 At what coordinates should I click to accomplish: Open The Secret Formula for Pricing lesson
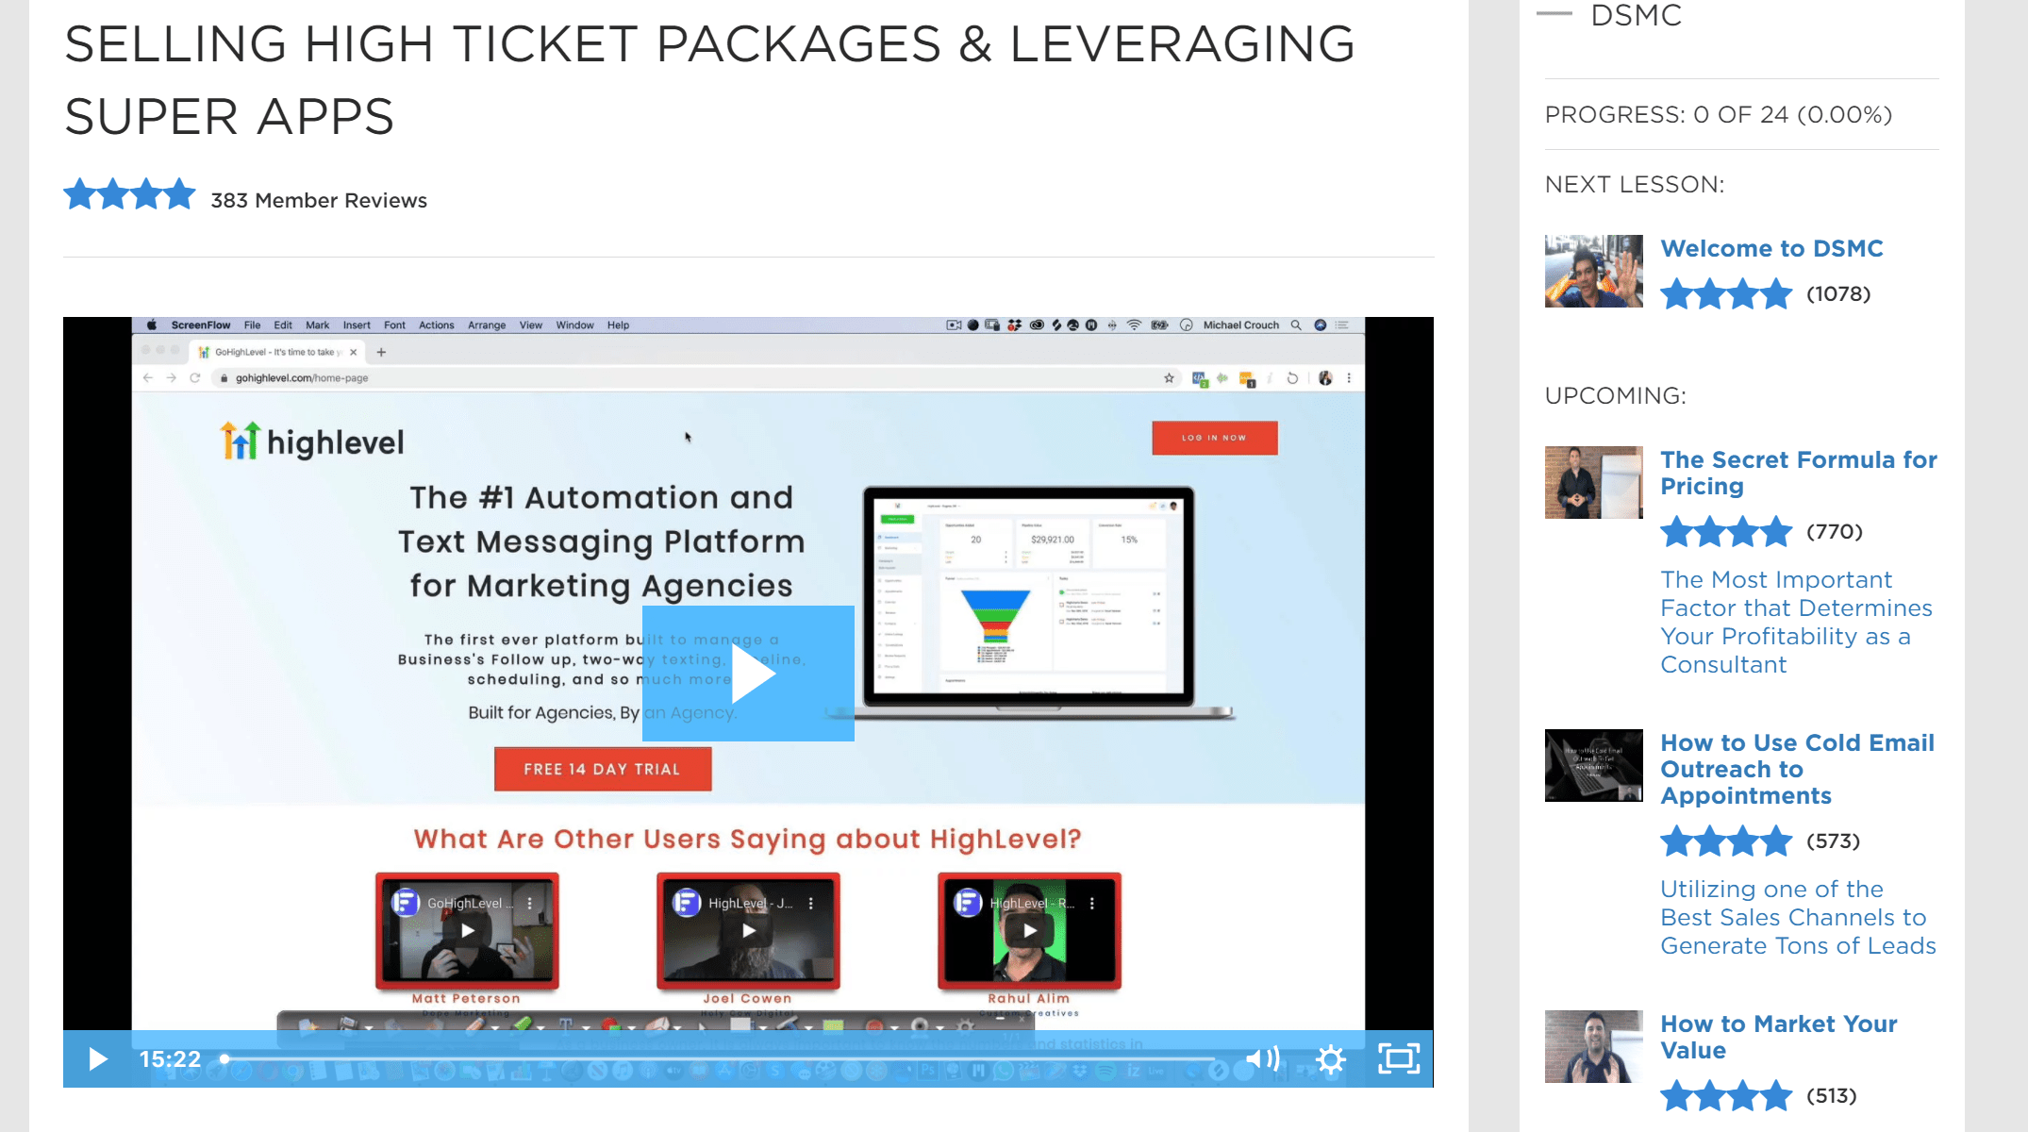coord(1797,472)
